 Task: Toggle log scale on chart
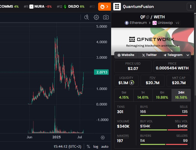pyautogui.click(x=96, y=146)
